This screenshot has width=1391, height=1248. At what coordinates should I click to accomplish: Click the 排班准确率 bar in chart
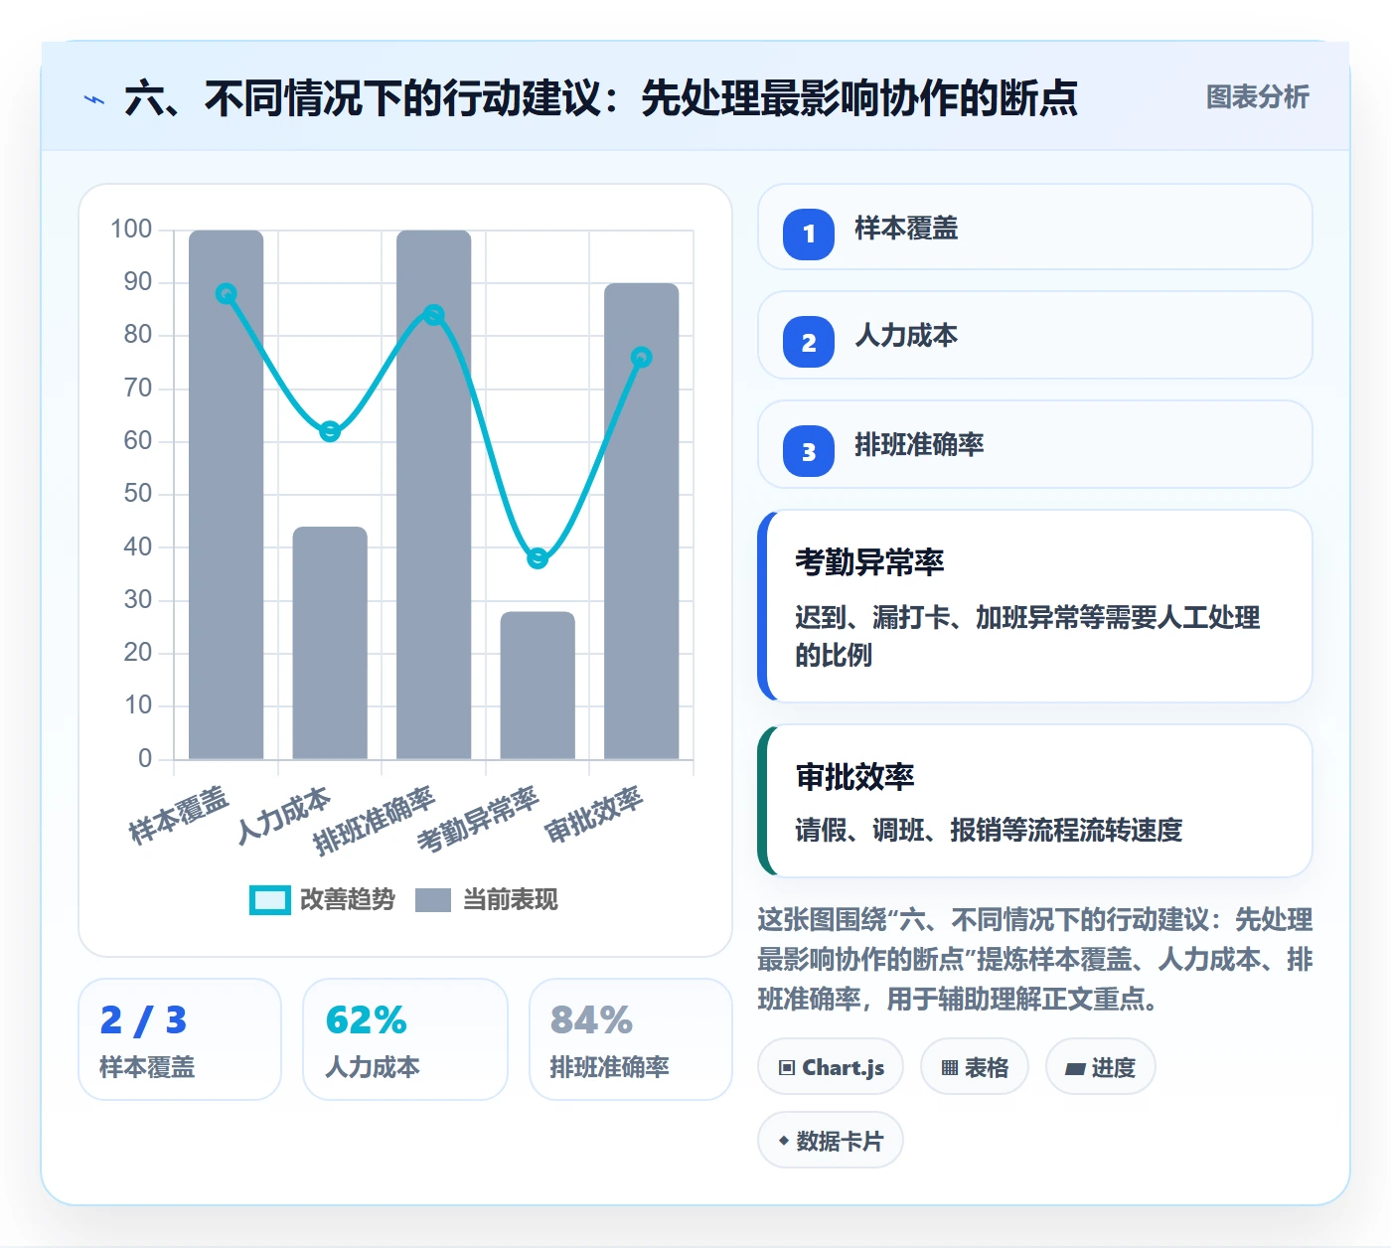point(434,495)
